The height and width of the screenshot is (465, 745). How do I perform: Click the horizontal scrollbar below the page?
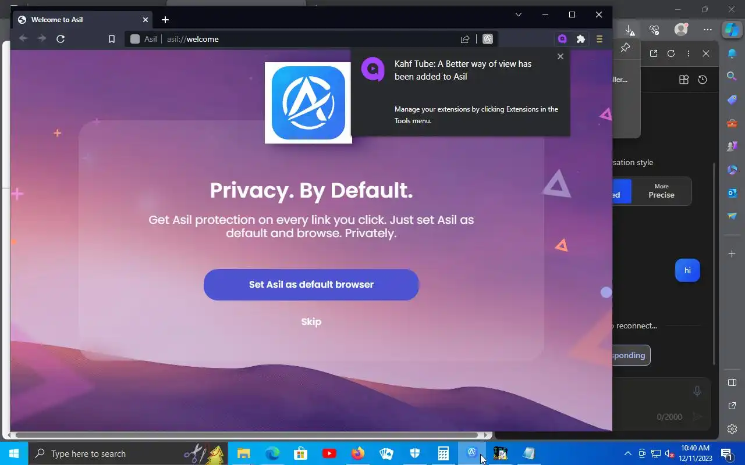247,435
